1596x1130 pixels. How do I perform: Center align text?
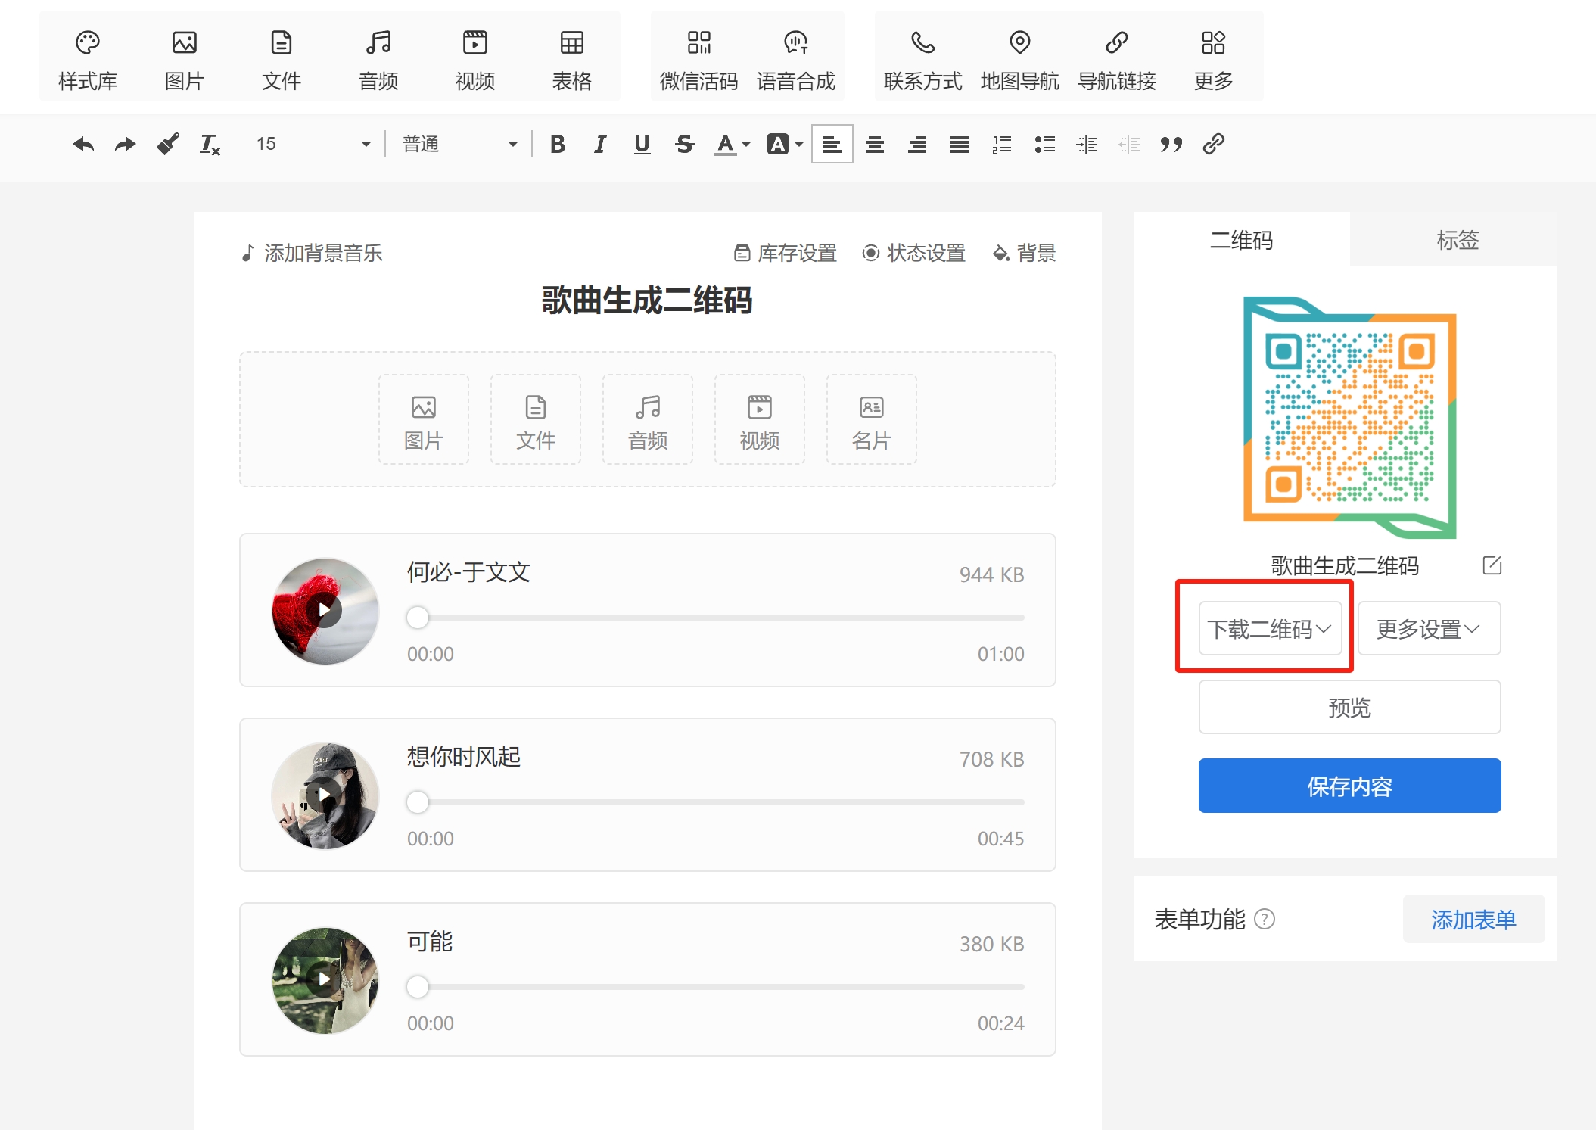875,144
